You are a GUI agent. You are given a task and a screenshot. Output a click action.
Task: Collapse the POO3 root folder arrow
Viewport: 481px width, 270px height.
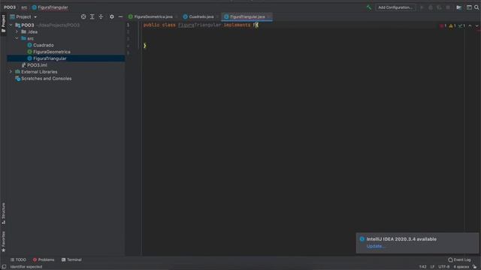click(11, 25)
